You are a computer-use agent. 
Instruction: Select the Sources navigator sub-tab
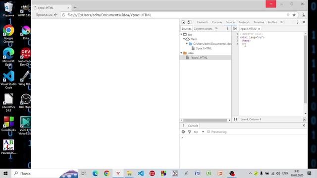click(186, 29)
